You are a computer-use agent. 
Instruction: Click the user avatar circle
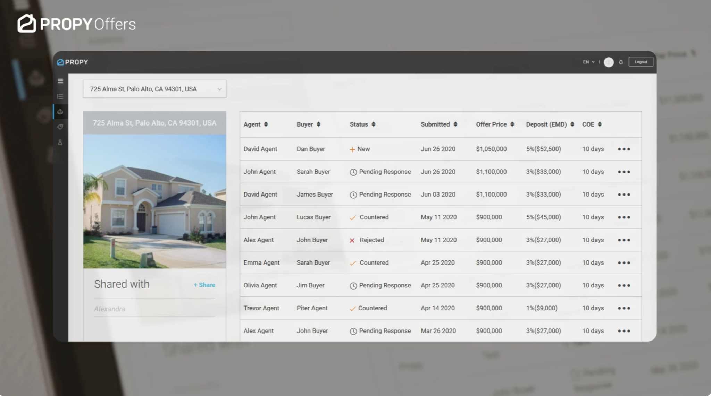click(609, 62)
